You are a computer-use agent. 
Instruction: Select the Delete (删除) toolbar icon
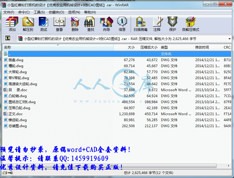tap(75, 22)
